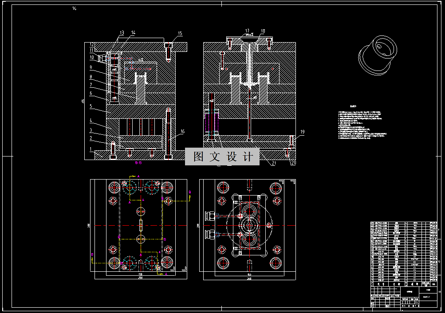Select callout label 7
This screenshot has height=313, width=445.
(x=91, y=85)
